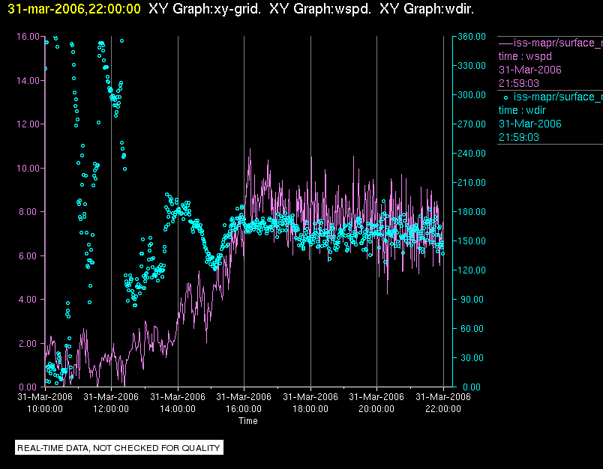Click the 'Time' x-axis title
This screenshot has width=603, height=469.
click(248, 421)
